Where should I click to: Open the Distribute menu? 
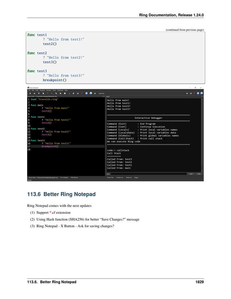60,90
